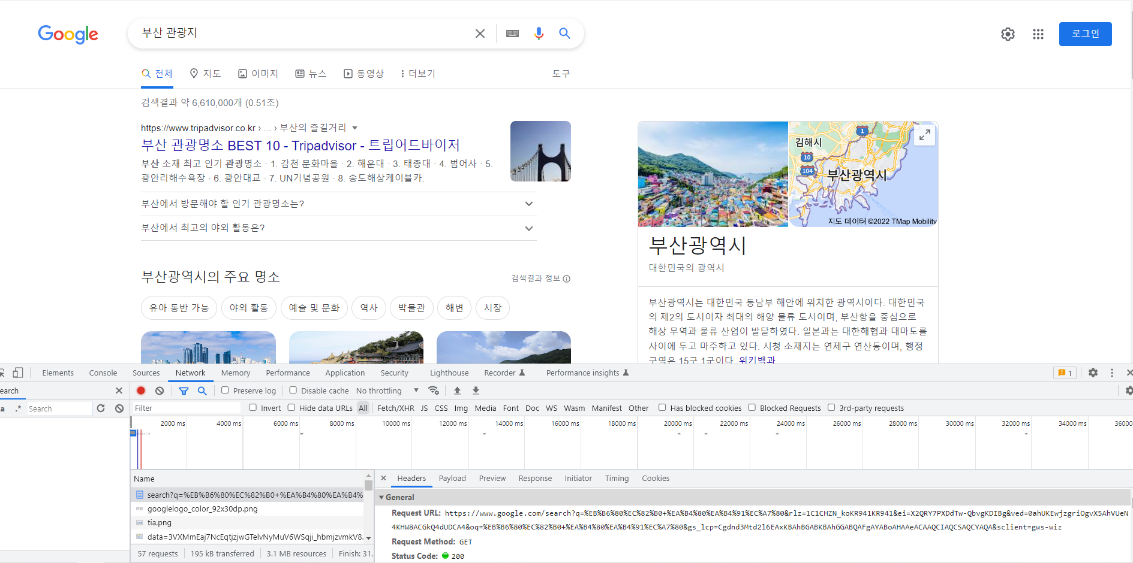Open the Tripadvisor 부산 관광명소 BEST 10 link
The height and width of the screenshot is (563, 1133).
pyautogui.click(x=300, y=146)
